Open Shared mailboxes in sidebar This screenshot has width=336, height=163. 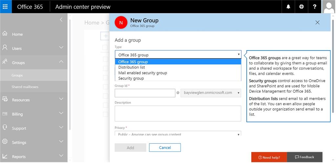coord(34,87)
